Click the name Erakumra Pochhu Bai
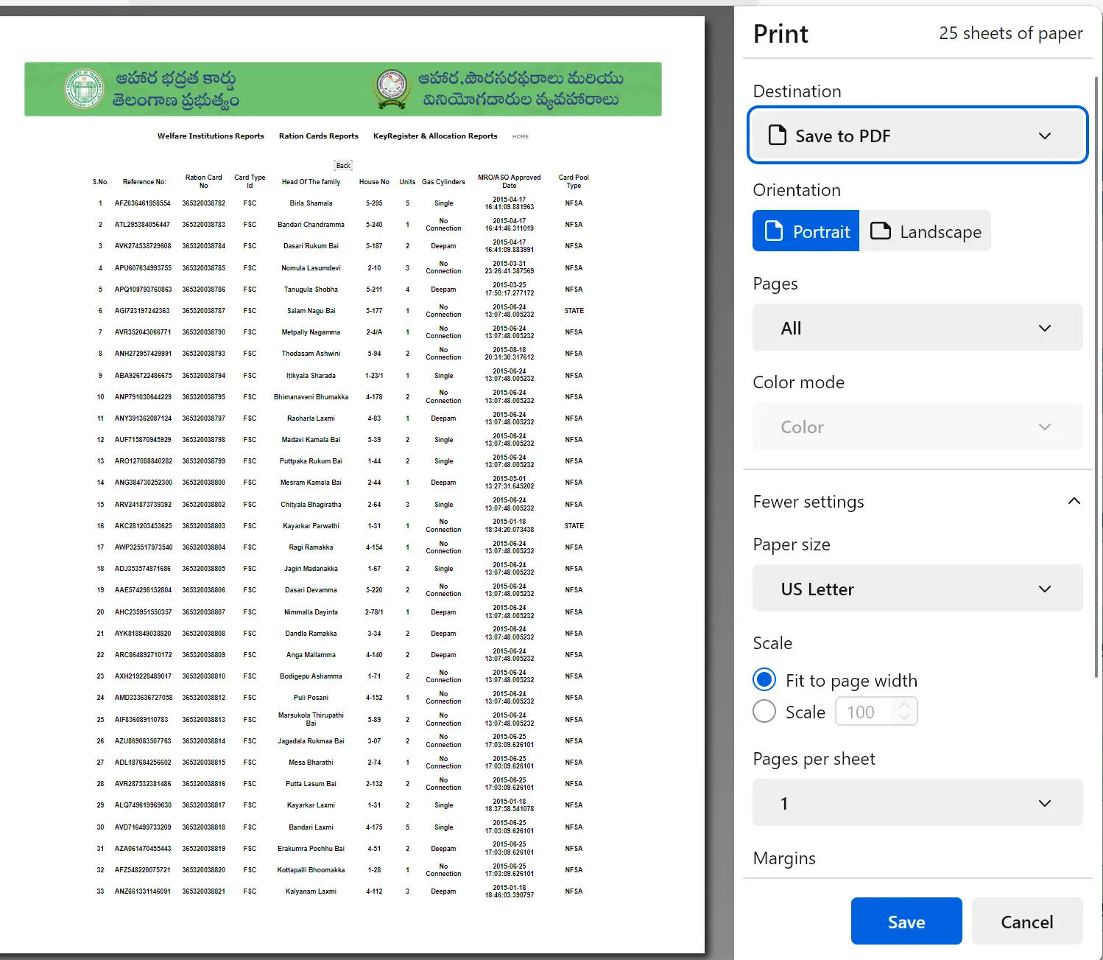 coord(311,849)
